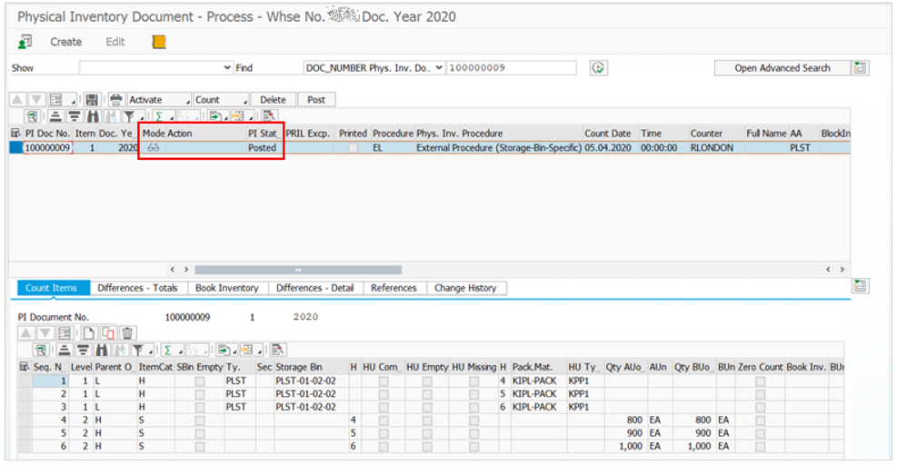Toggle HU Com checkbox in Seq. 2 row

tap(384, 394)
